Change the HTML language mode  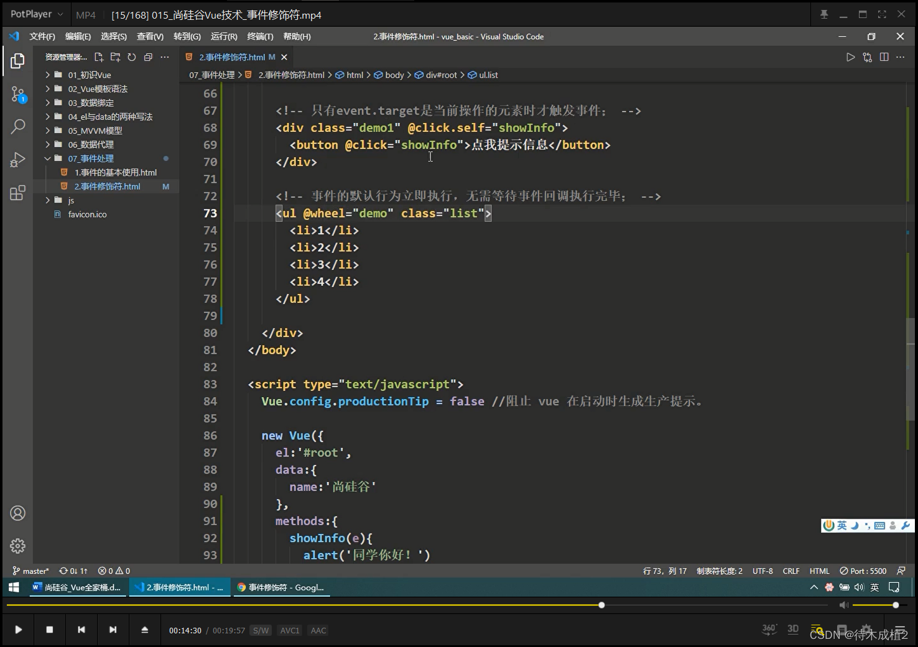pyautogui.click(x=820, y=571)
